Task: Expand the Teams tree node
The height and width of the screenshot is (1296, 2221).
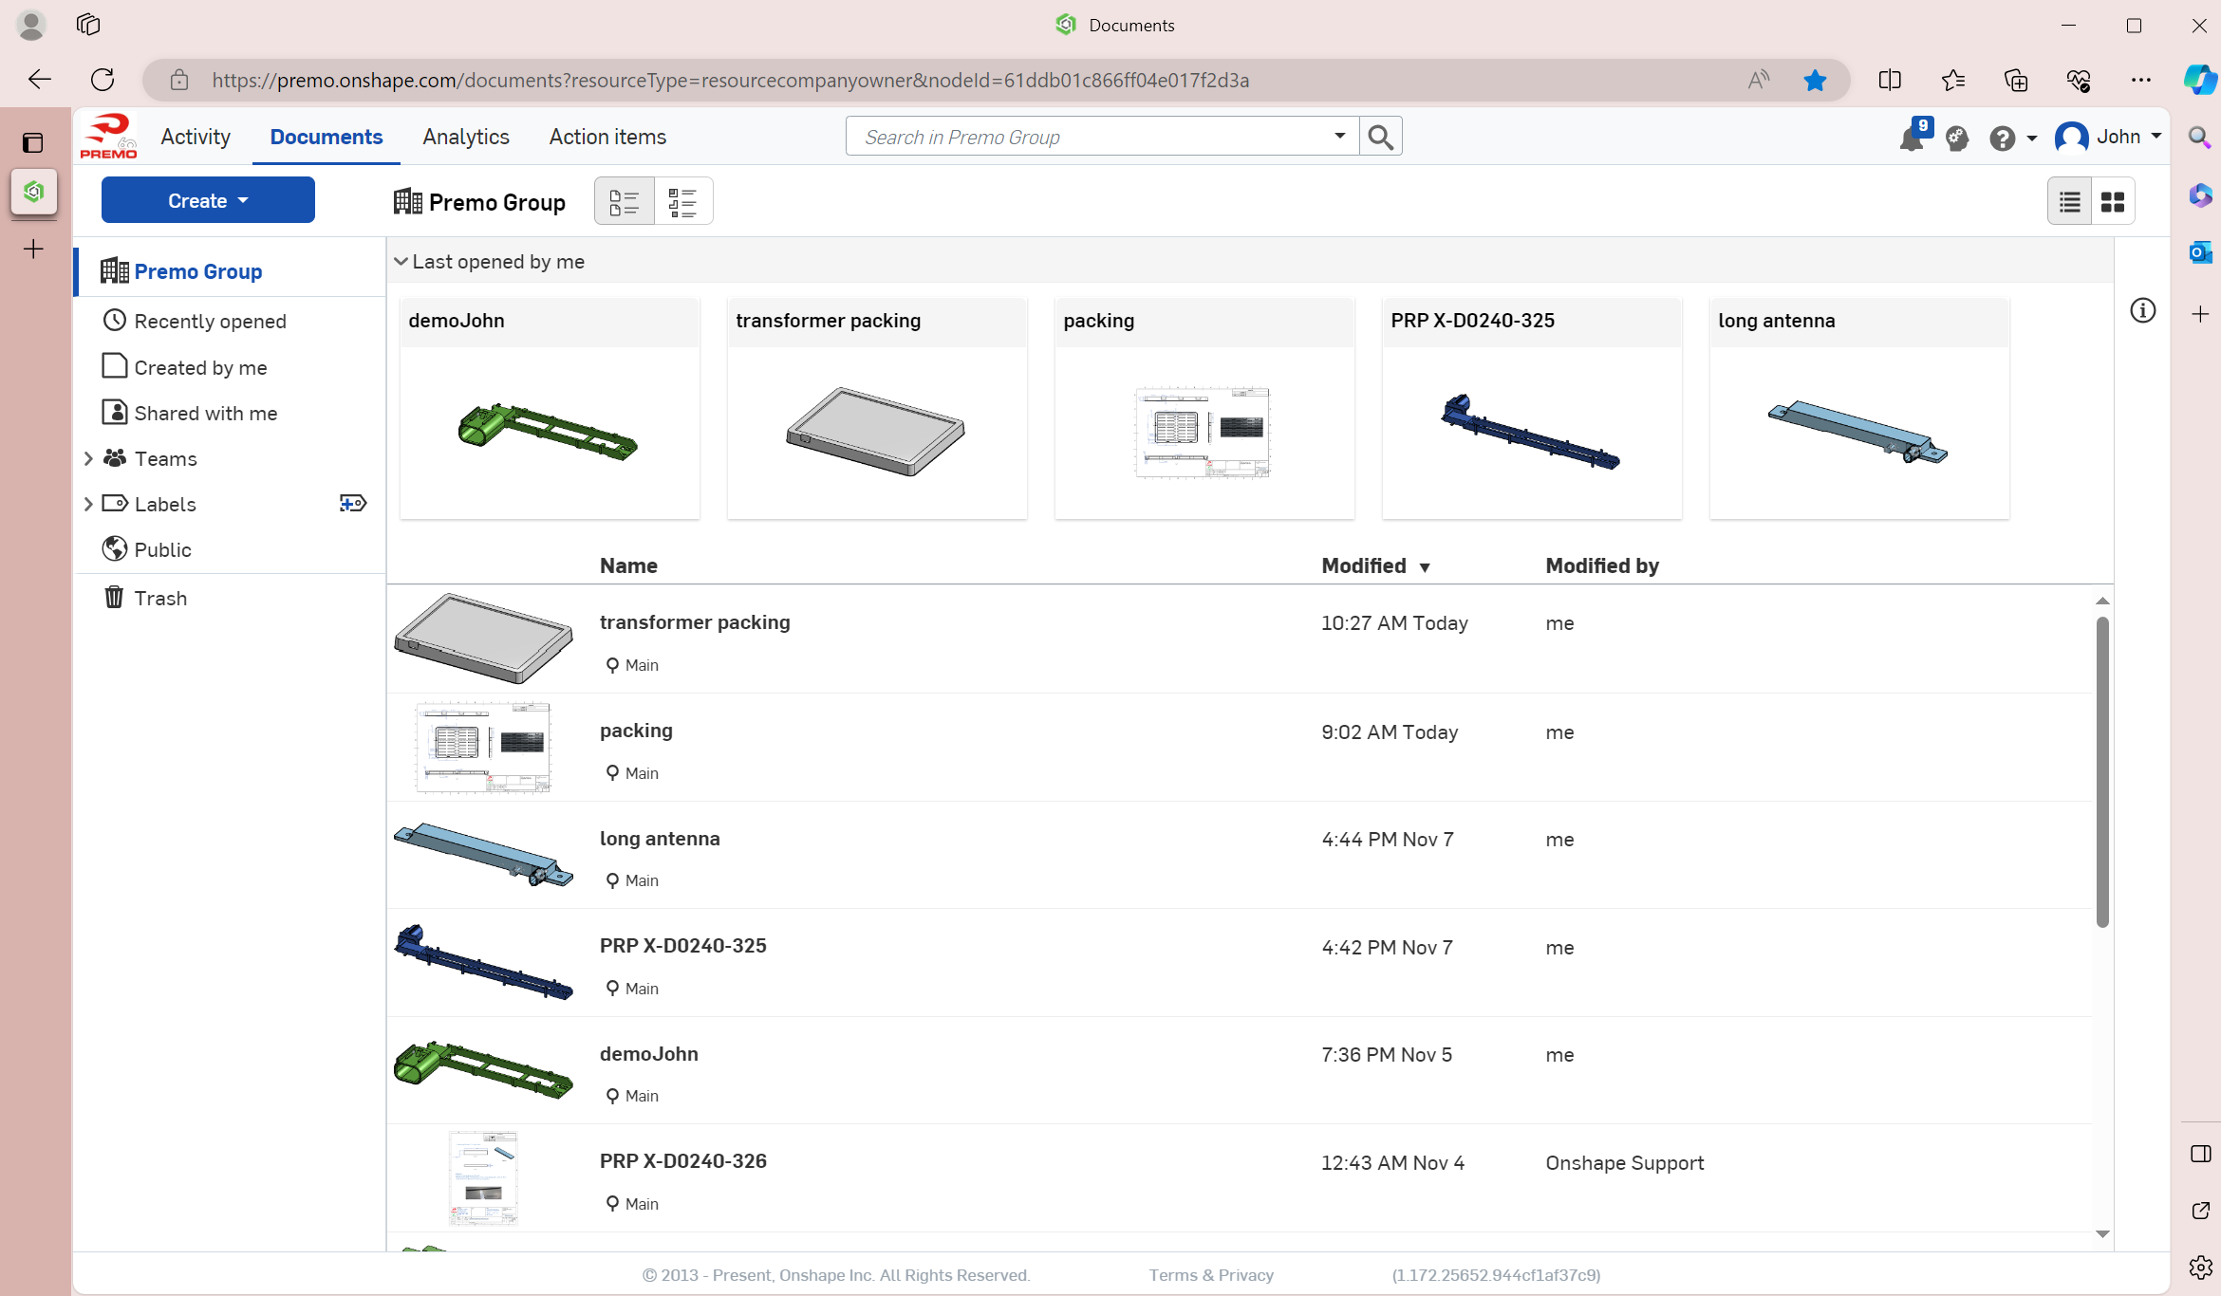Action: tap(88, 458)
